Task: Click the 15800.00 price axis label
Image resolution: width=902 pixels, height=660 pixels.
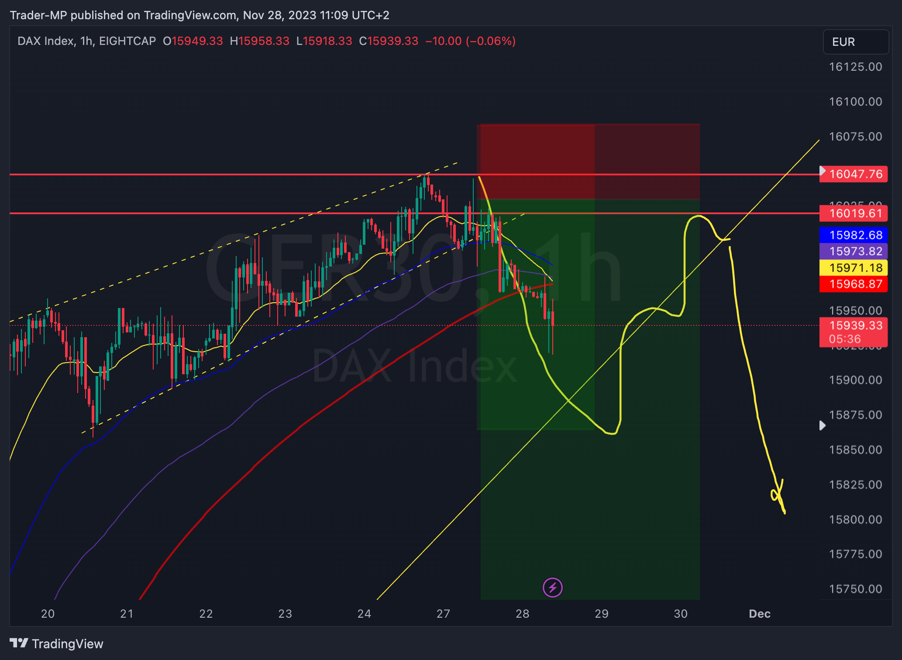Action: pos(855,520)
